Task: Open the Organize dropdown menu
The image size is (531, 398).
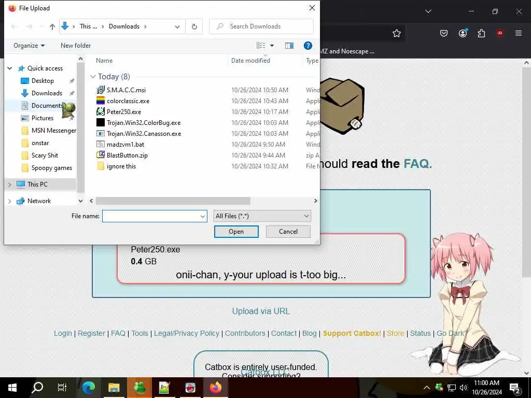Action: point(29,46)
